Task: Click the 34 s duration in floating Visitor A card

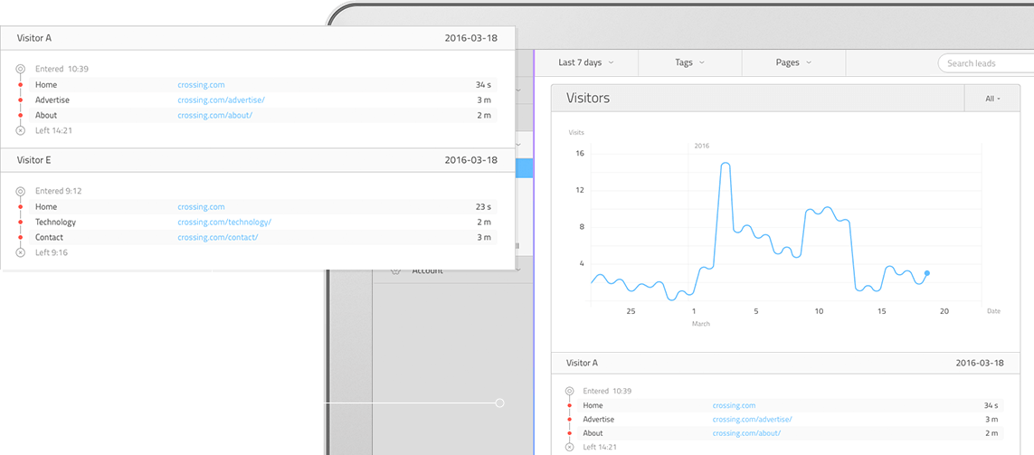Action: [483, 85]
